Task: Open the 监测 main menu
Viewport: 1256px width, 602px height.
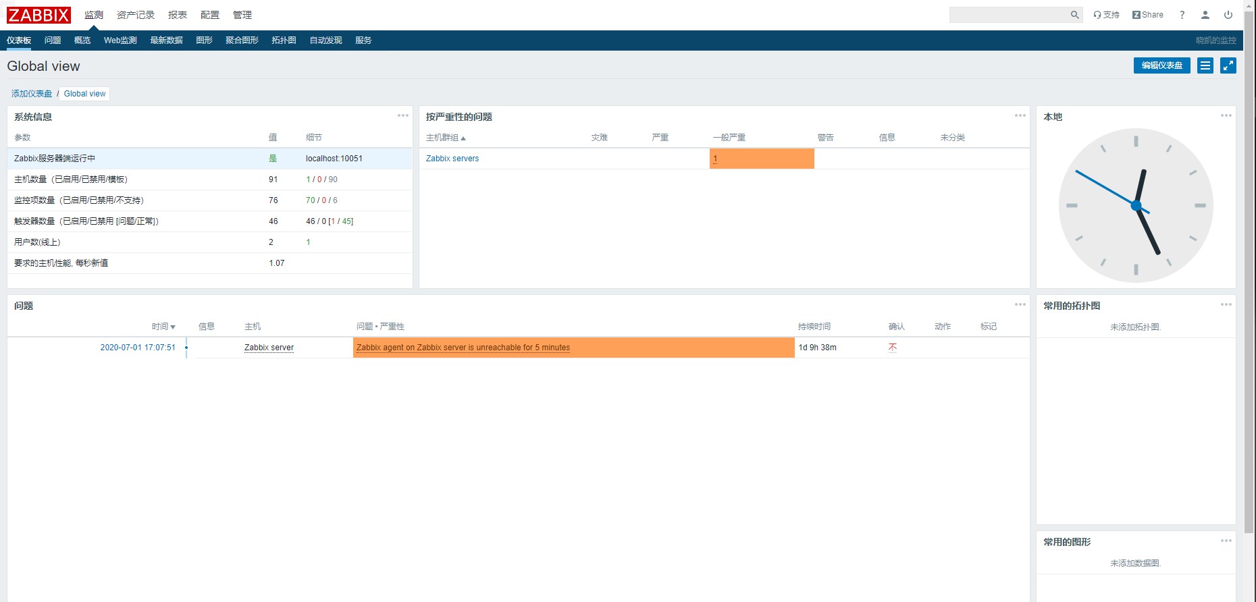Action: tap(94, 15)
